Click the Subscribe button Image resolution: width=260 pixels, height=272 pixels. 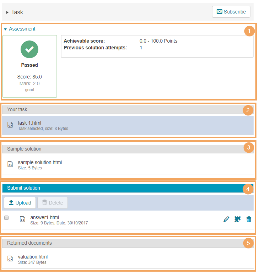click(231, 12)
